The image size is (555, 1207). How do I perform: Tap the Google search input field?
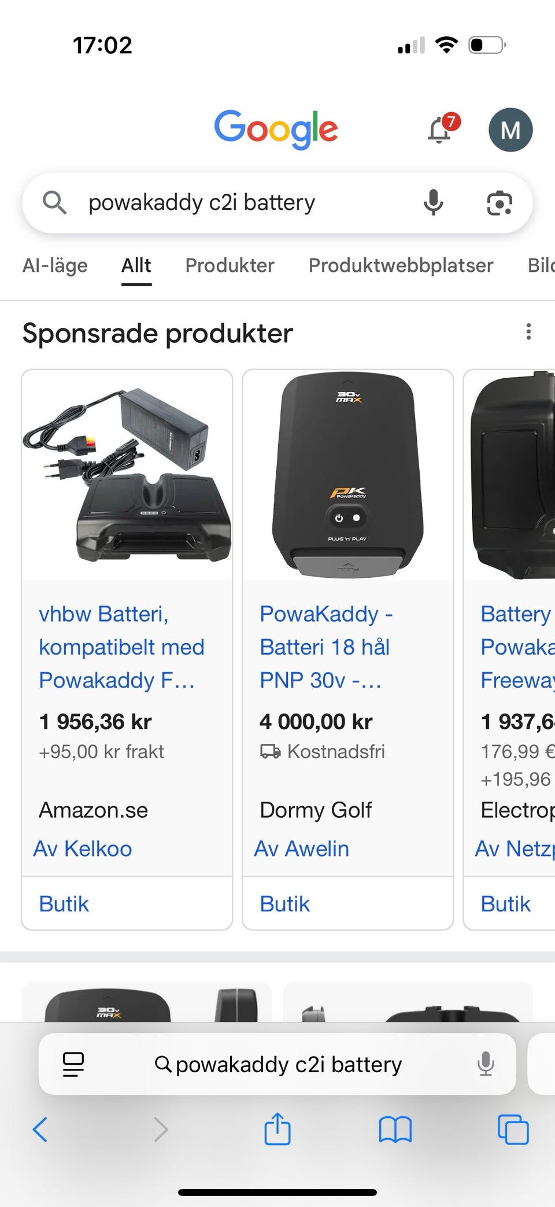243,203
